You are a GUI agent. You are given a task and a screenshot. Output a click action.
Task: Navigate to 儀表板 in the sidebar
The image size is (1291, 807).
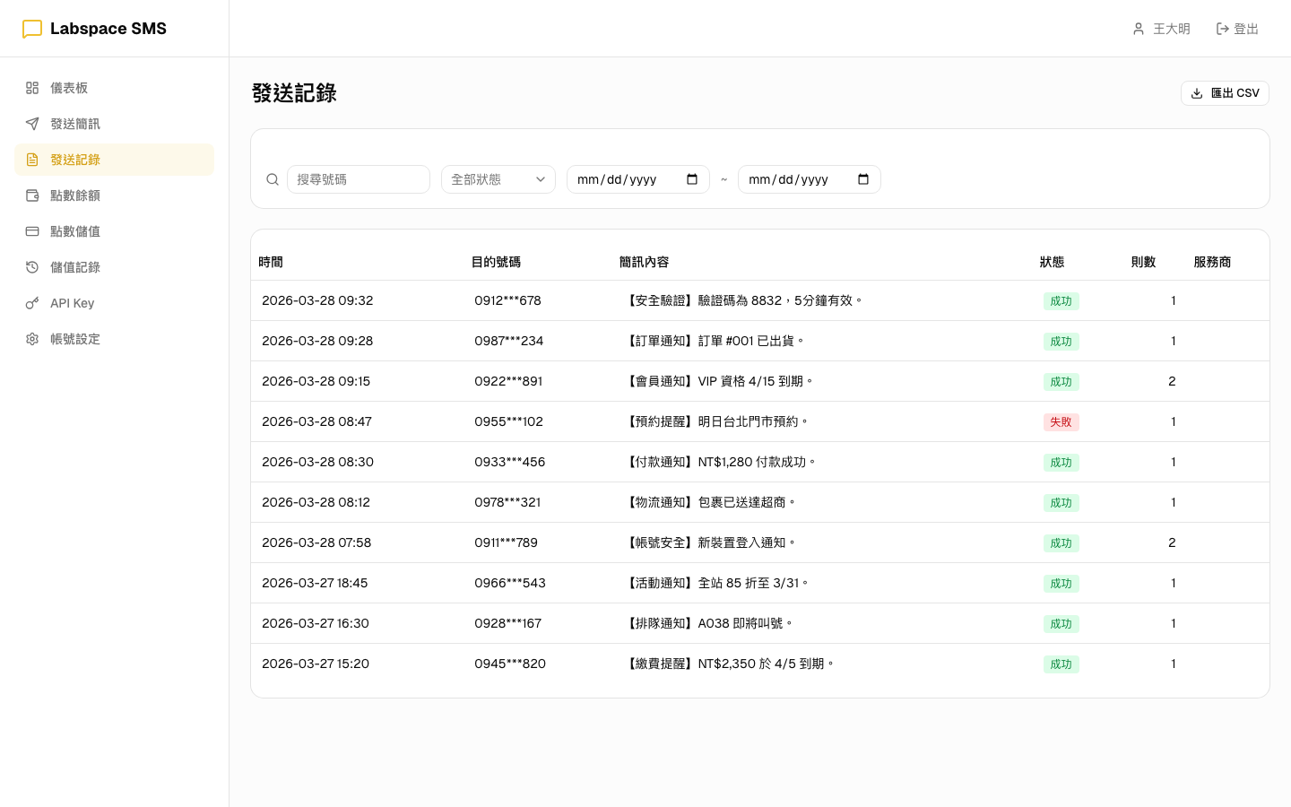[x=69, y=88]
